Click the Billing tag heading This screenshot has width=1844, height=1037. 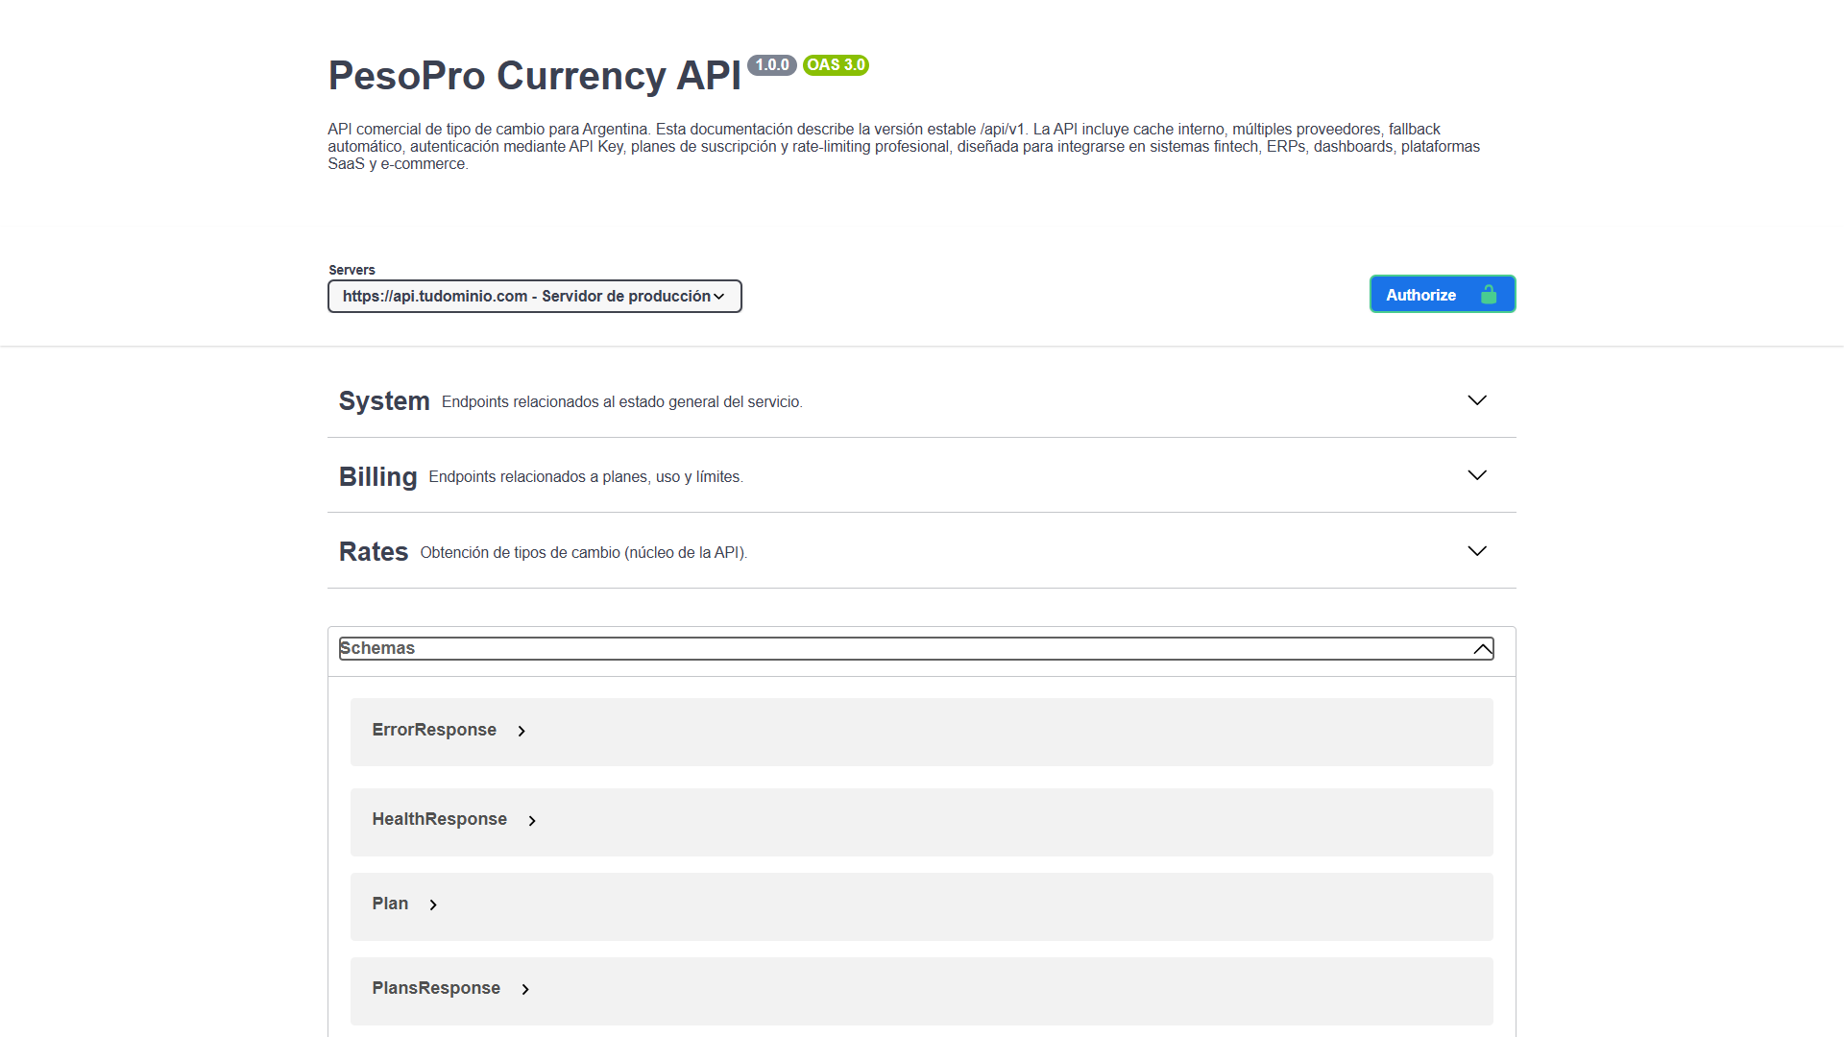[x=377, y=476]
